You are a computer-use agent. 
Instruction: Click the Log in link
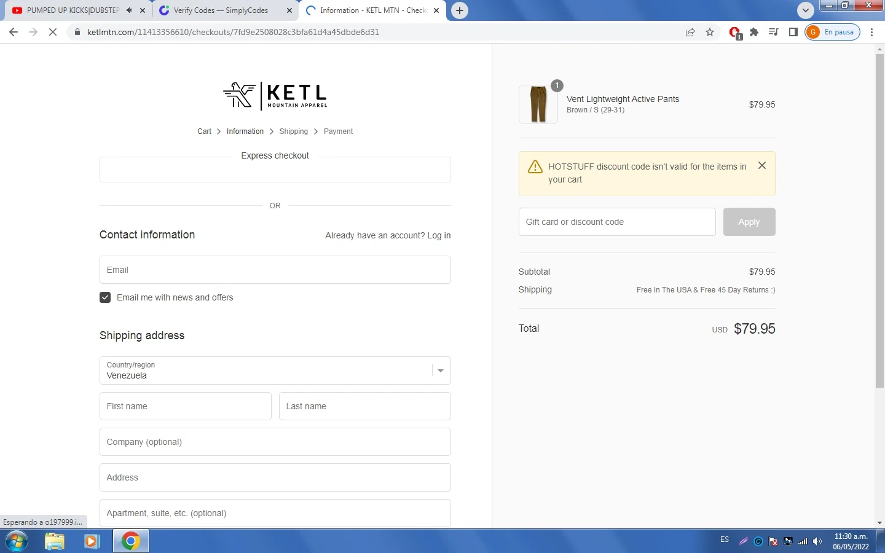coord(439,235)
